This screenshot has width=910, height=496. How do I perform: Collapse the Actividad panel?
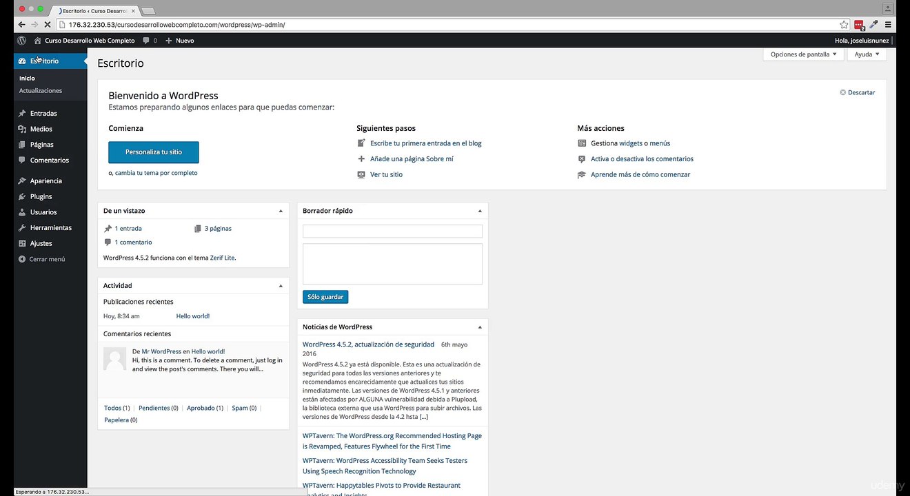click(x=281, y=286)
